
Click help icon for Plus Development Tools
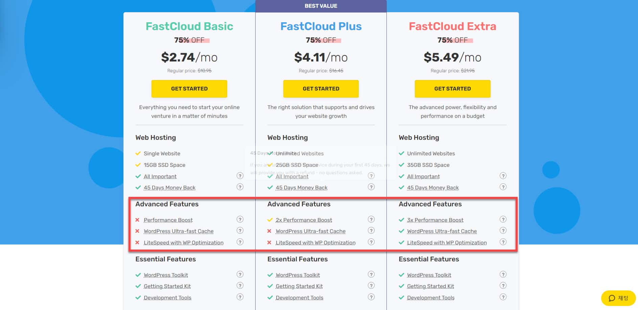371,297
